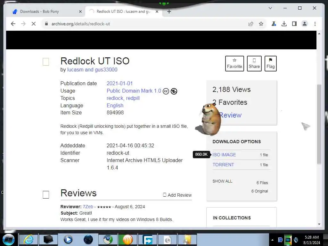Screen dimensions: 328x246
Task: Open the Chrome Labs flask icon
Action: tap(274, 24)
